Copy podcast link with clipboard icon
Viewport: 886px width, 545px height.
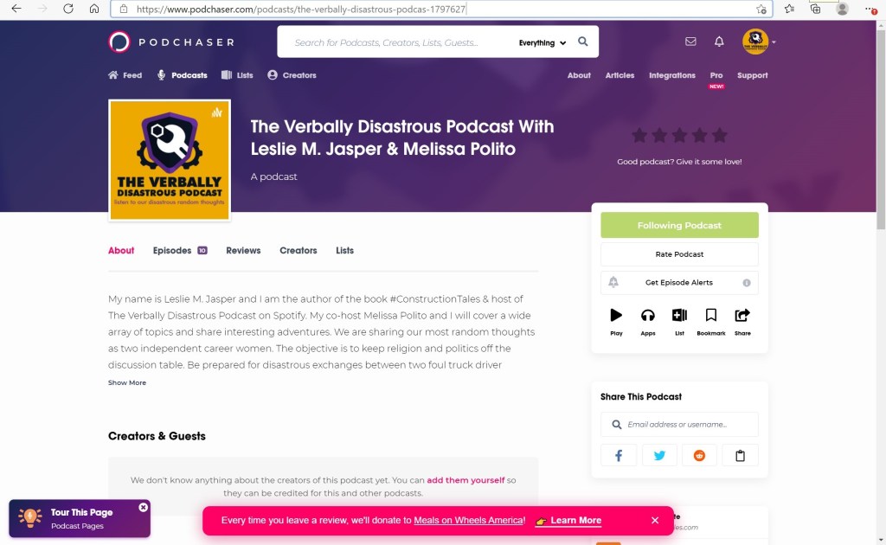[741, 455]
